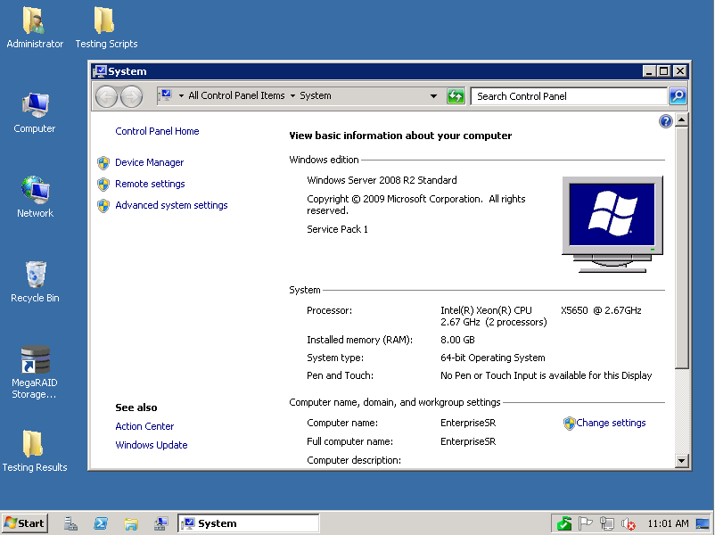Click the scrollbar down arrow
This screenshot has width=715, height=535.
tap(681, 460)
